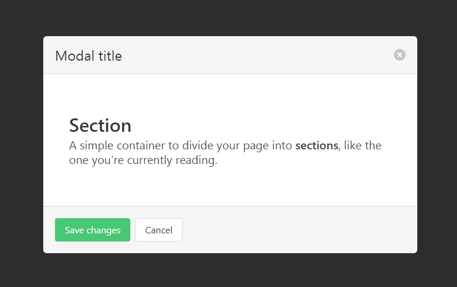Click the word title in header
The width and height of the screenshot is (457, 287).
tap(110, 56)
